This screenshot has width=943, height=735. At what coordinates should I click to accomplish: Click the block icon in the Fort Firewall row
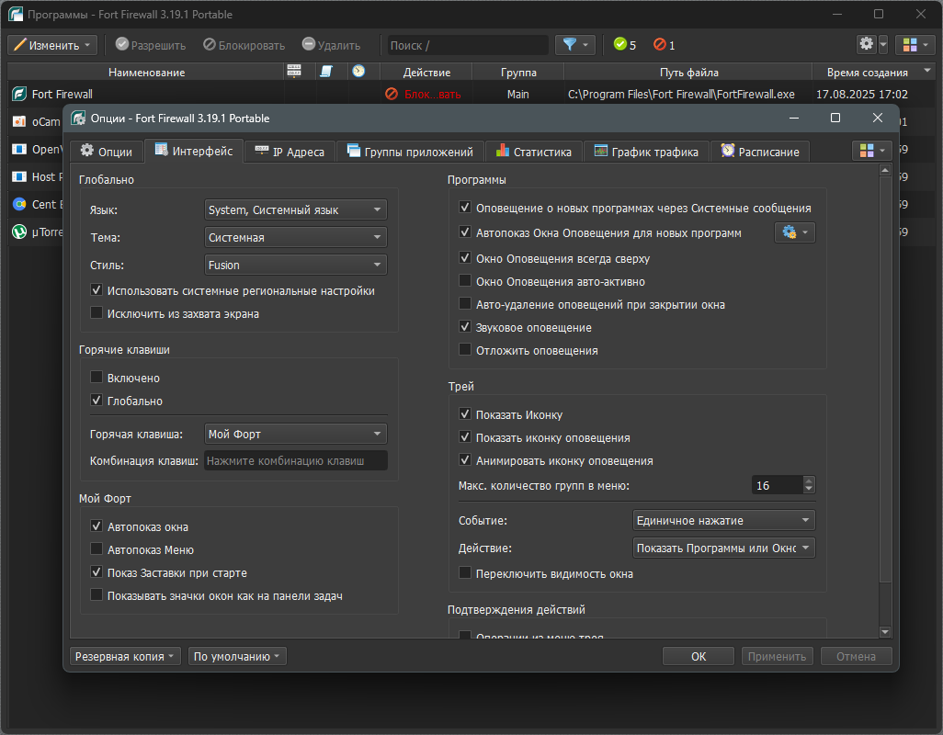coord(392,94)
